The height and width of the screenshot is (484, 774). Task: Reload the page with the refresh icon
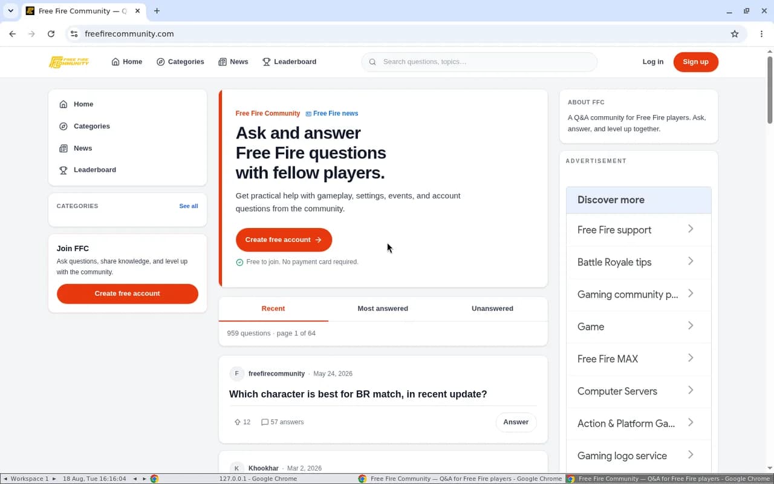[x=51, y=34]
